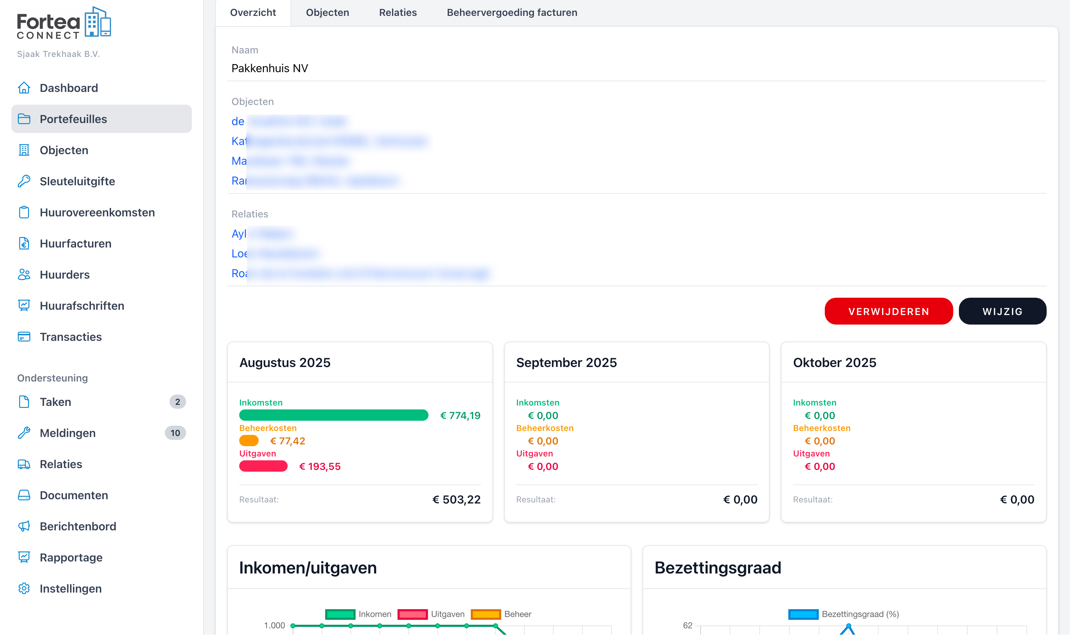Image resolution: width=1070 pixels, height=635 pixels.
Task: Select the Huurafschriften chart icon
Action: click(x=24, y=305)
